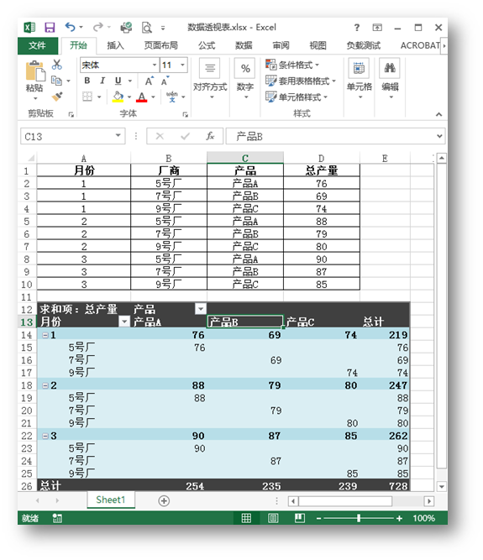
Task: Undo the last action
Action: [70, 27]
